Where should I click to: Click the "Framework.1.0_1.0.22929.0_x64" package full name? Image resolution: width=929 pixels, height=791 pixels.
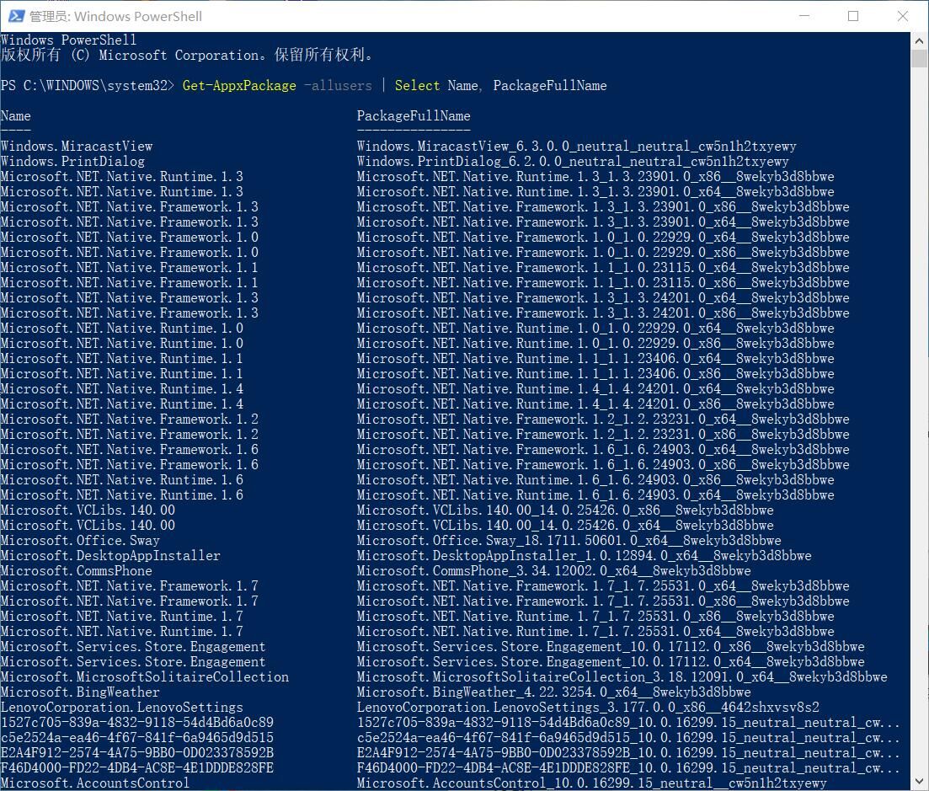[x=603, y=237]
